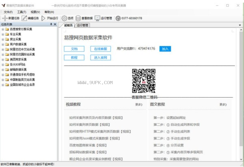This screenshot has width=244, height=167.
Task: Click the 客服微信 QR code image
Action: coord(143,81)
